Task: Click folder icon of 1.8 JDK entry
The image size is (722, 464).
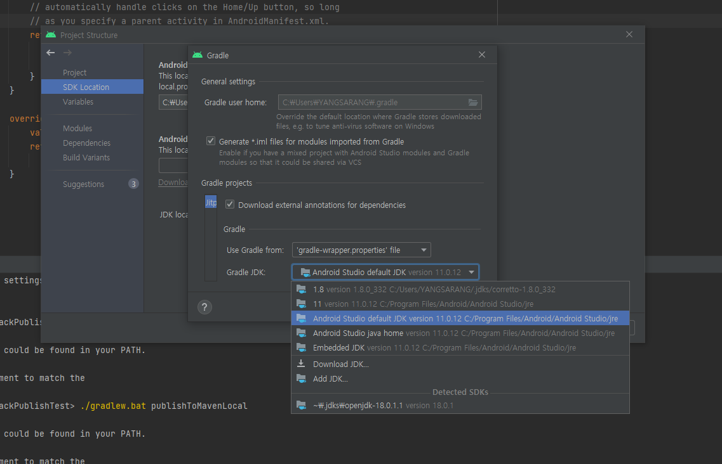Action: click(x=301, y=289)
